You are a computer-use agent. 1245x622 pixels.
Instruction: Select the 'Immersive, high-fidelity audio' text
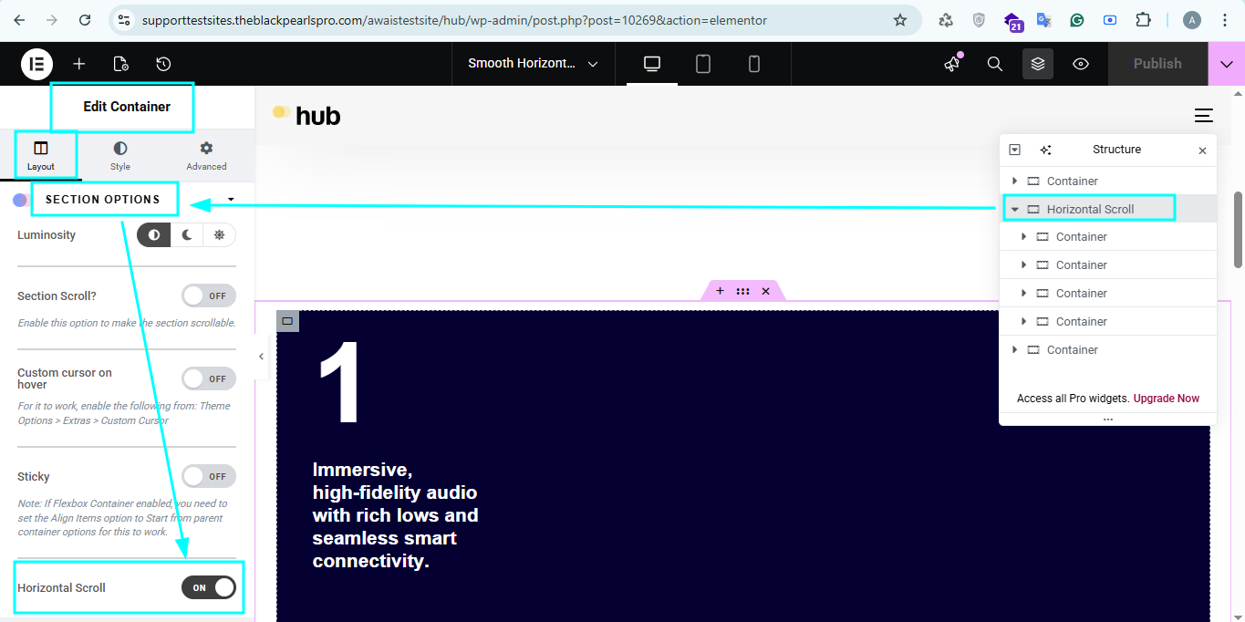[x=395, y=515]
